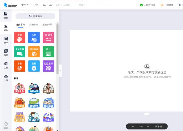Select the 先进青年 badge
183x131 pixels.
click(x=34, y=117)
